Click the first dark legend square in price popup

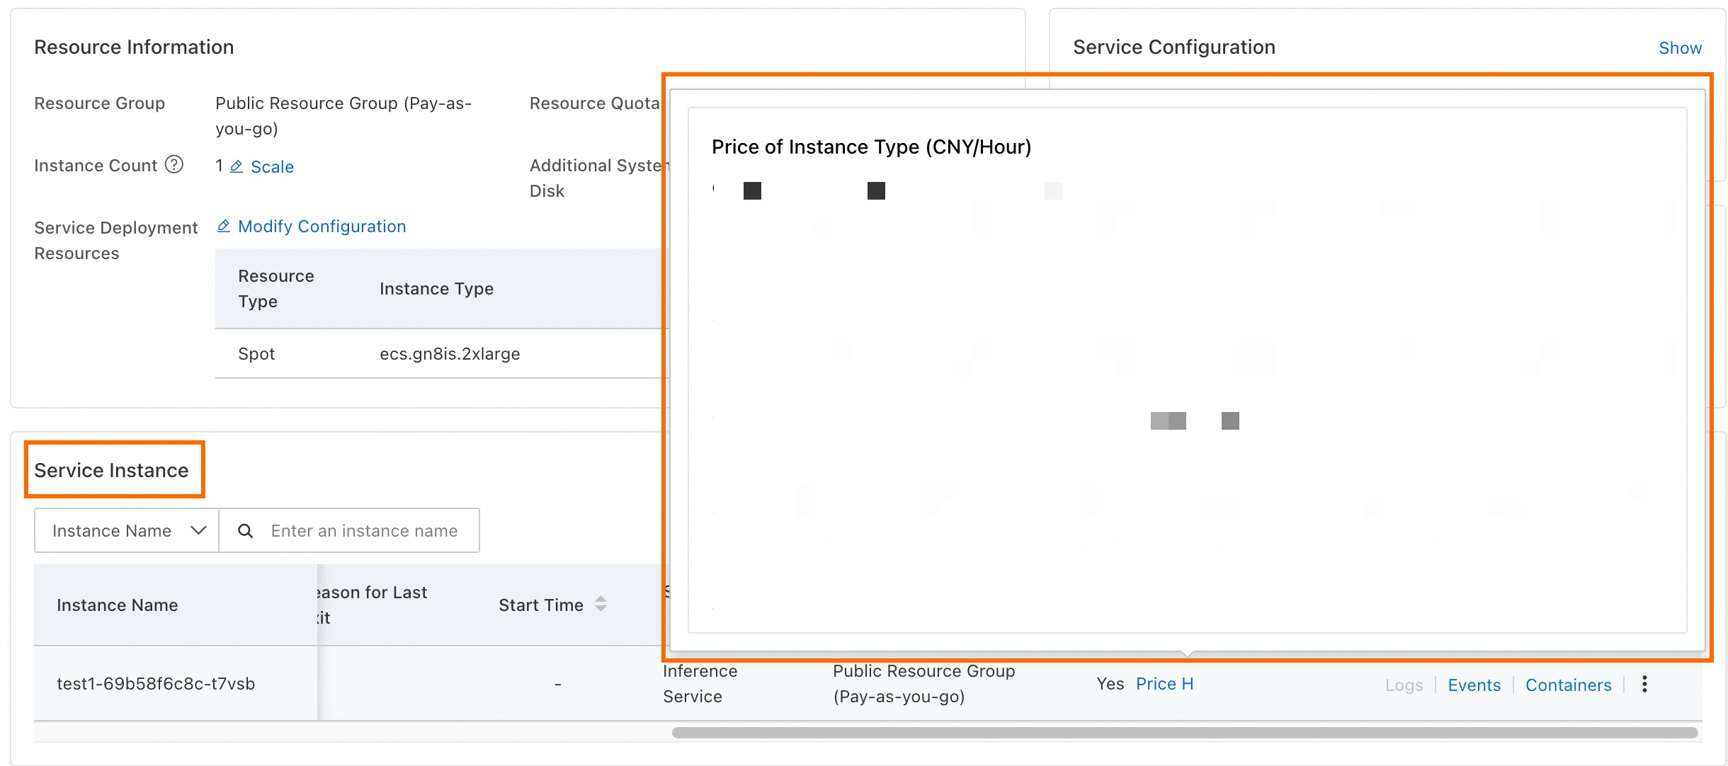752,191
